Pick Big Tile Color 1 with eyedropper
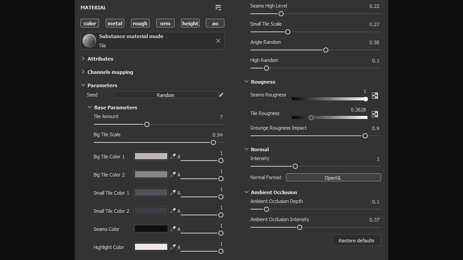This screenshot has width=463, height=260. 173,156
